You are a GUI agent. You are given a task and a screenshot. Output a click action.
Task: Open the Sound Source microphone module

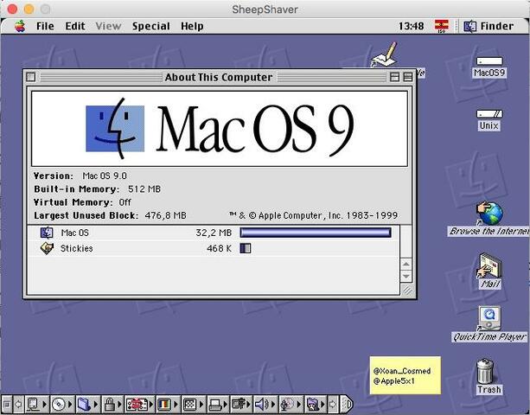[x=291, y=404]
